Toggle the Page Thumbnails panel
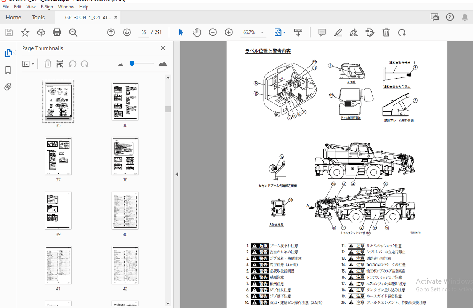 point(8,53)
